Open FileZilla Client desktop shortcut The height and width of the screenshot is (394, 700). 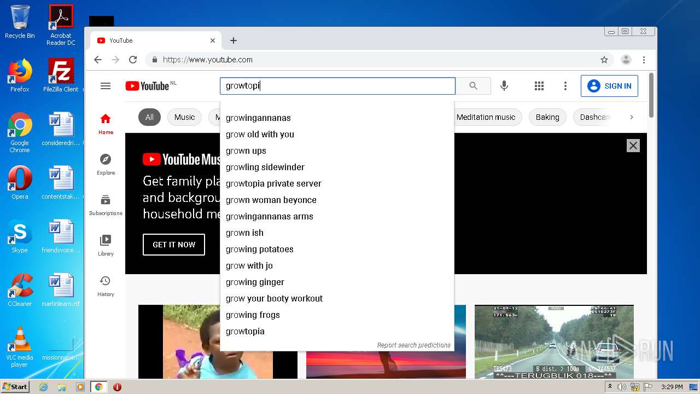pos(61,76)
